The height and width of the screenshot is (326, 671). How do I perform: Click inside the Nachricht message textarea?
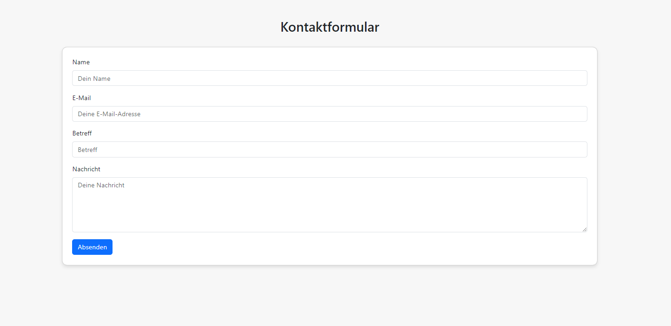[329, 204]
